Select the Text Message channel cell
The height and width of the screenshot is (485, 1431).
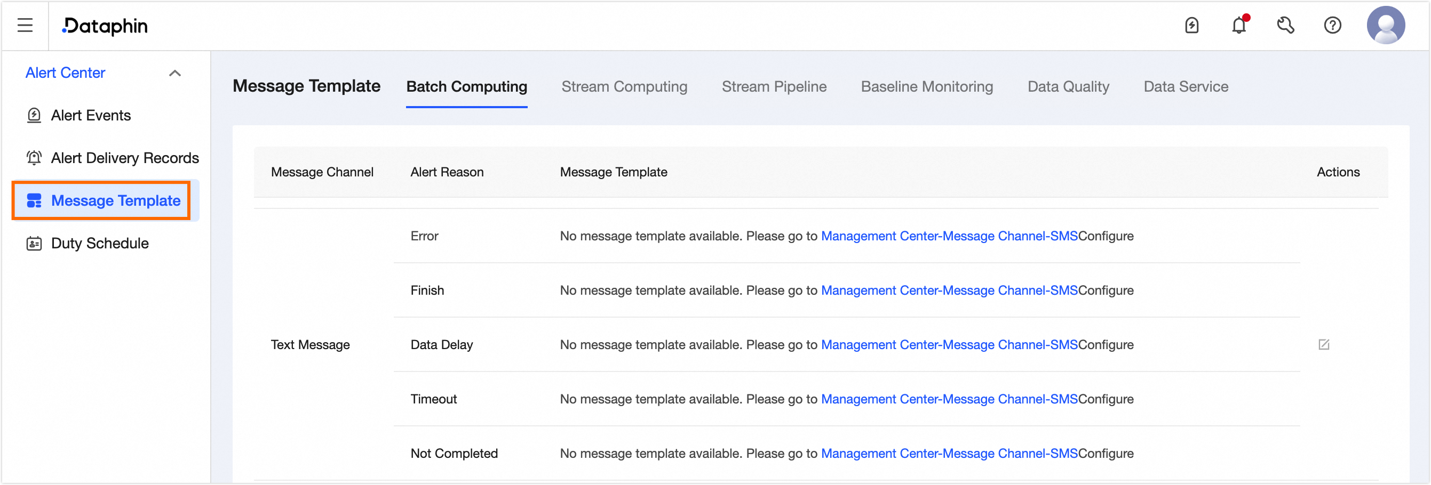pos(311,345)
